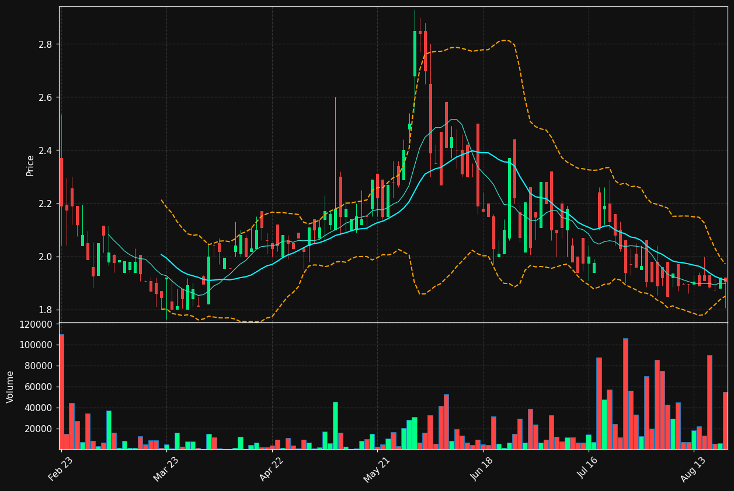Click the 'Feb 23' date label
The image size is (734, 491).
click(x=61, y=468)
